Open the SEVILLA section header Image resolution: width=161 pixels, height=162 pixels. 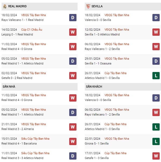point(97,6)
